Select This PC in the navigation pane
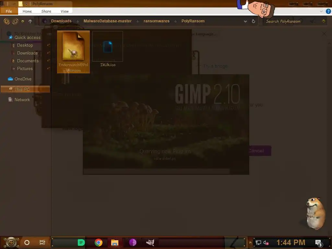 [x=25, y=89]
